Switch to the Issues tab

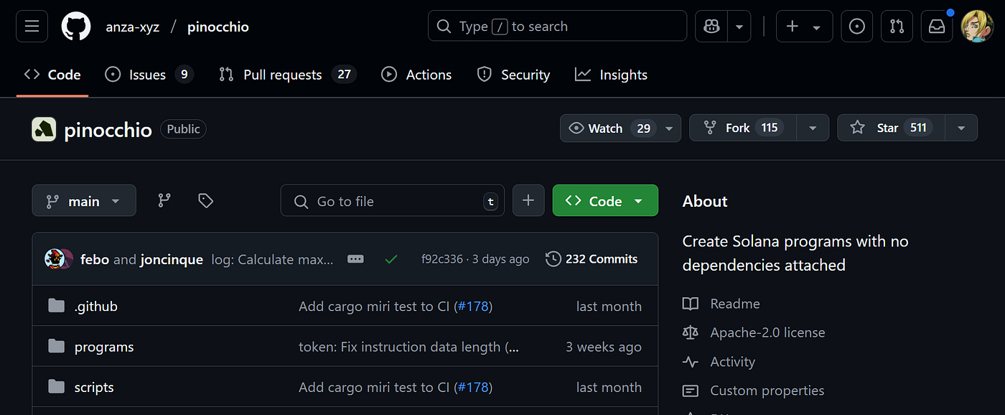coord(149,75)
